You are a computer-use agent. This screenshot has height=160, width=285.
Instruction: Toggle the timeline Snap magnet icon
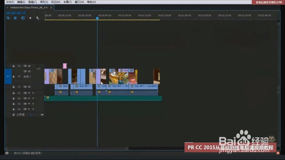coord(15,18)
